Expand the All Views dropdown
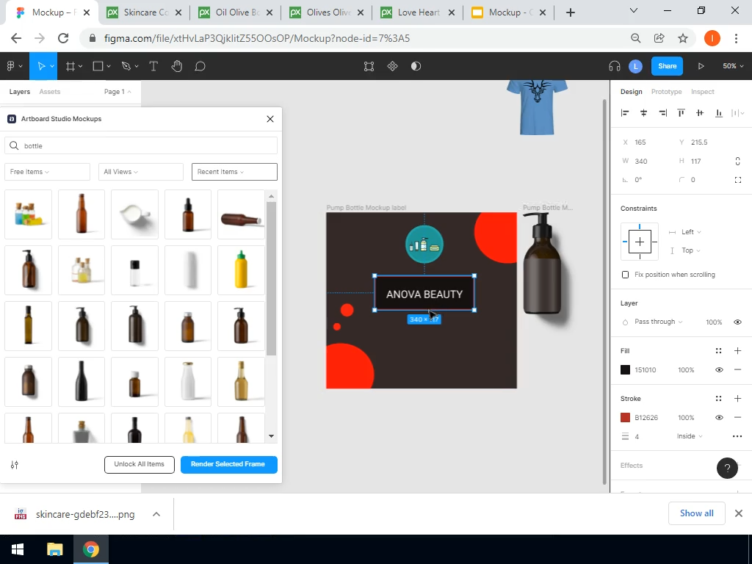This screenshot has height=564, width=752. point(140,172)
